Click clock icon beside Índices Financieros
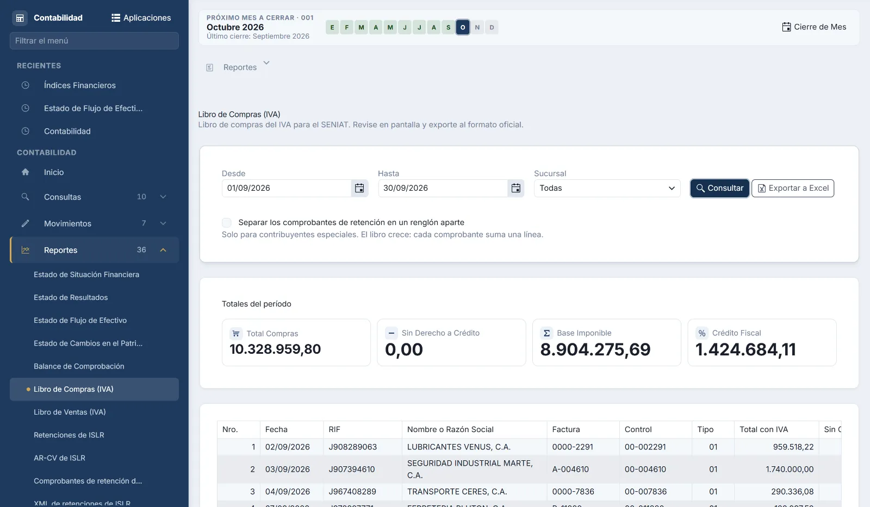This screenshot has width=870, height=507. tap(25, 85)
